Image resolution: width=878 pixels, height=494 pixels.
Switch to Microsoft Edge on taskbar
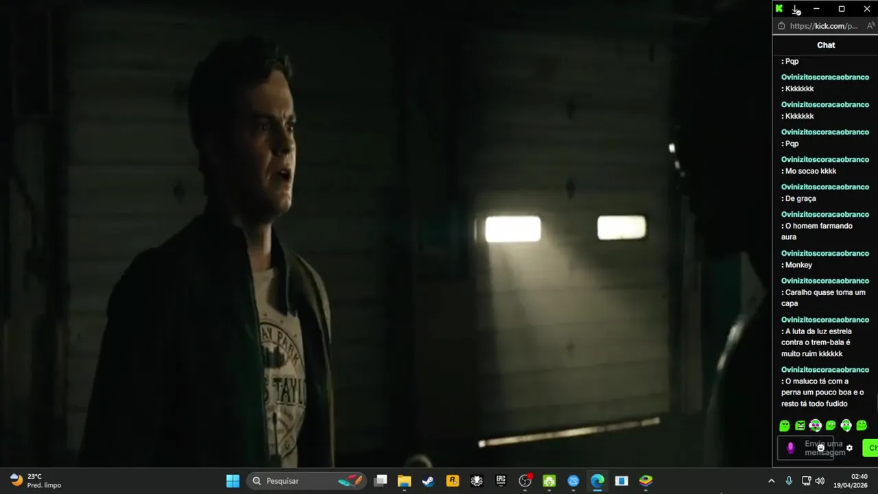[x=597, y=481]
